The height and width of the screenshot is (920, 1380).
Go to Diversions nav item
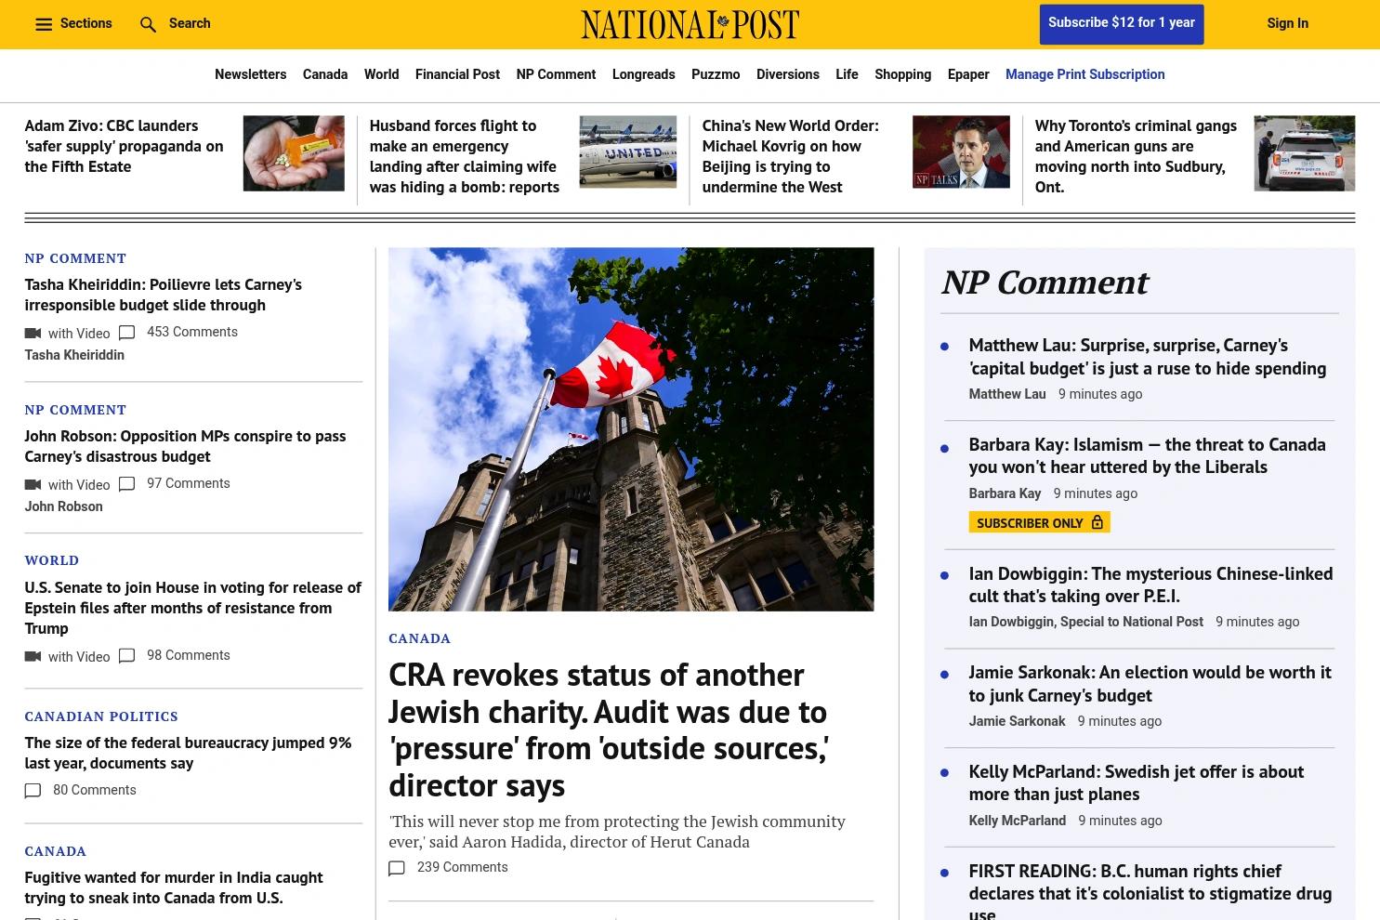[788, 74]
